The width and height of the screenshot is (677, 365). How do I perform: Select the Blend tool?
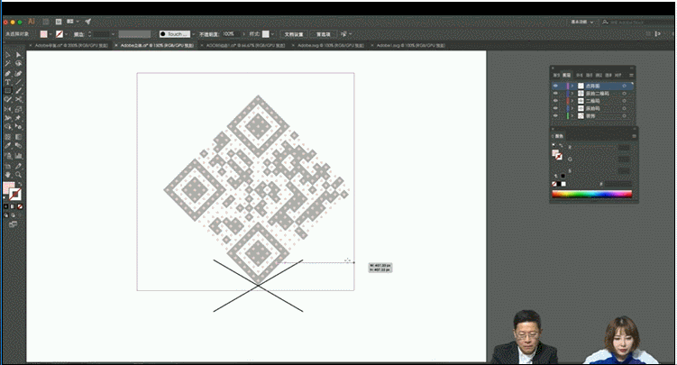click(x=19, y=146)
